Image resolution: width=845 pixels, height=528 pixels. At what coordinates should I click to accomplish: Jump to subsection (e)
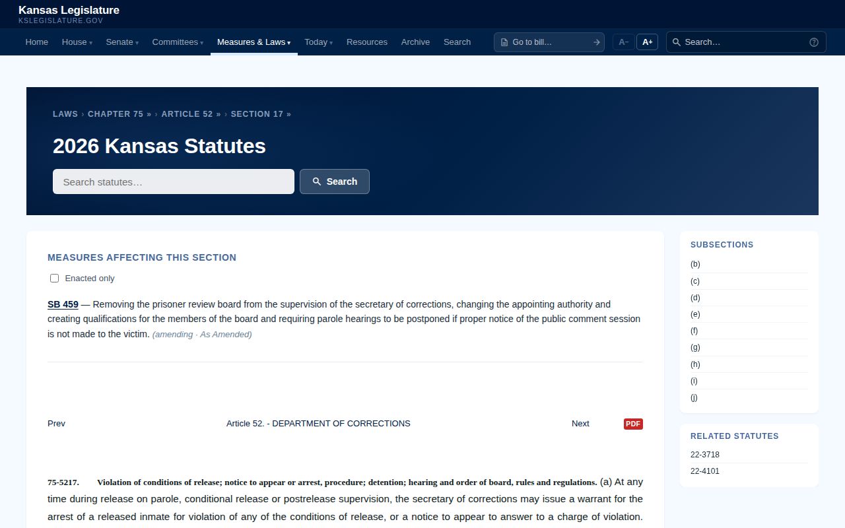pyautogui.click(x=695, y=314)
